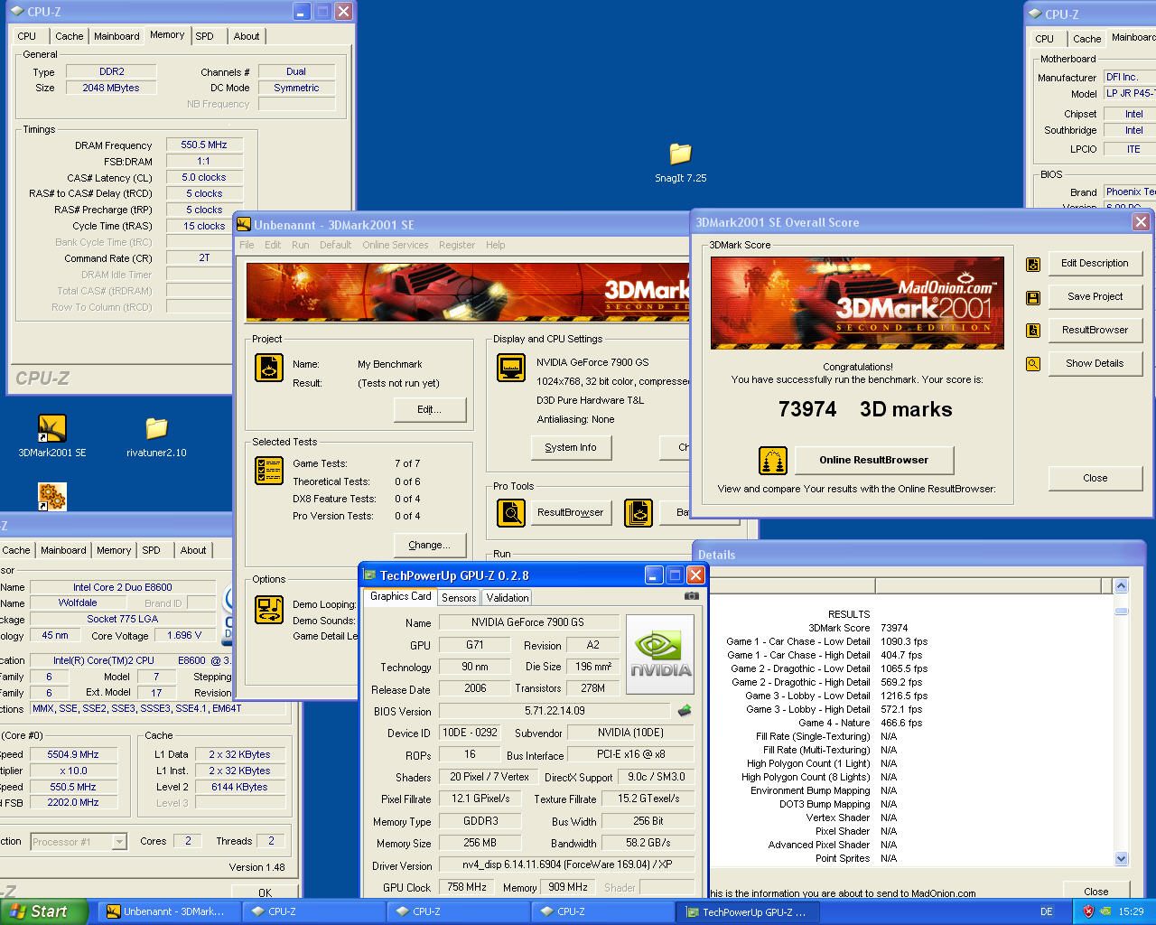Click the Display and CPU Settings monitor icon

(511, 368)
